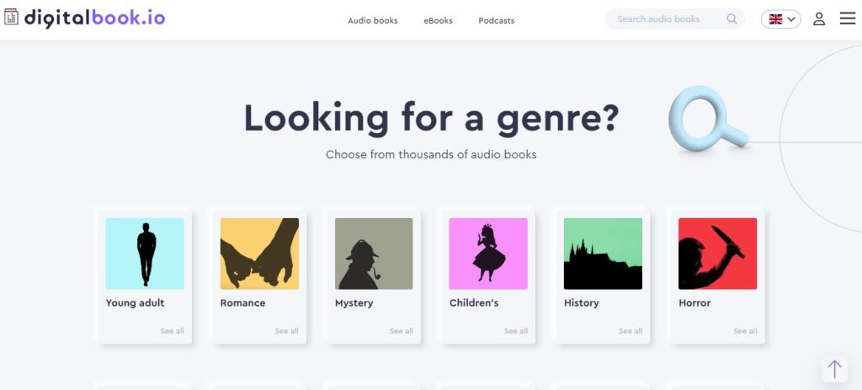The height and width of the screenshot is (390, 862).
Task: Choose the History castle thumbnail
Action: [603, 254]
